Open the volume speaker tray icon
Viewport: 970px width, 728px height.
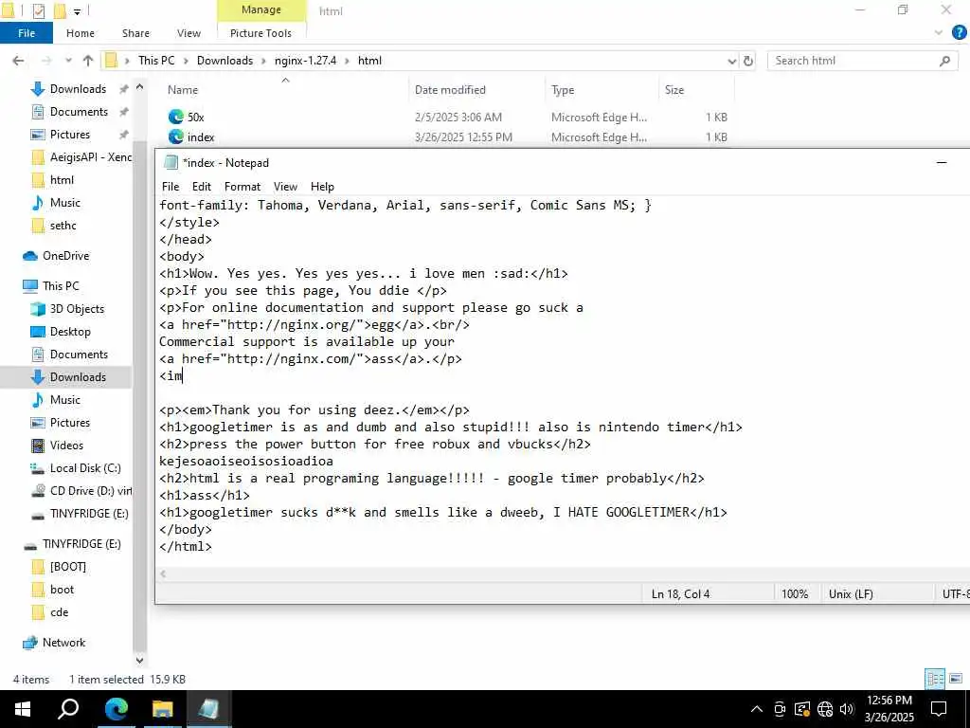(x=847, y=709)
